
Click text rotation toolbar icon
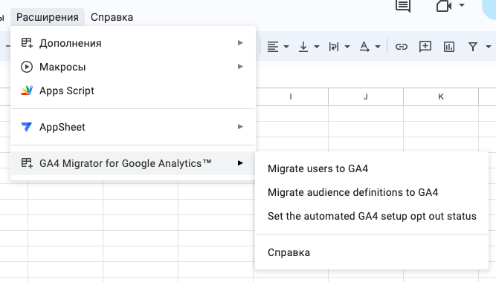364,47
